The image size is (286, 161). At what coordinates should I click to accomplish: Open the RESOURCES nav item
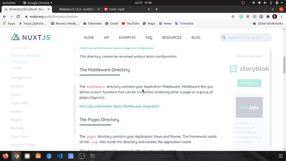click(172, 38)
